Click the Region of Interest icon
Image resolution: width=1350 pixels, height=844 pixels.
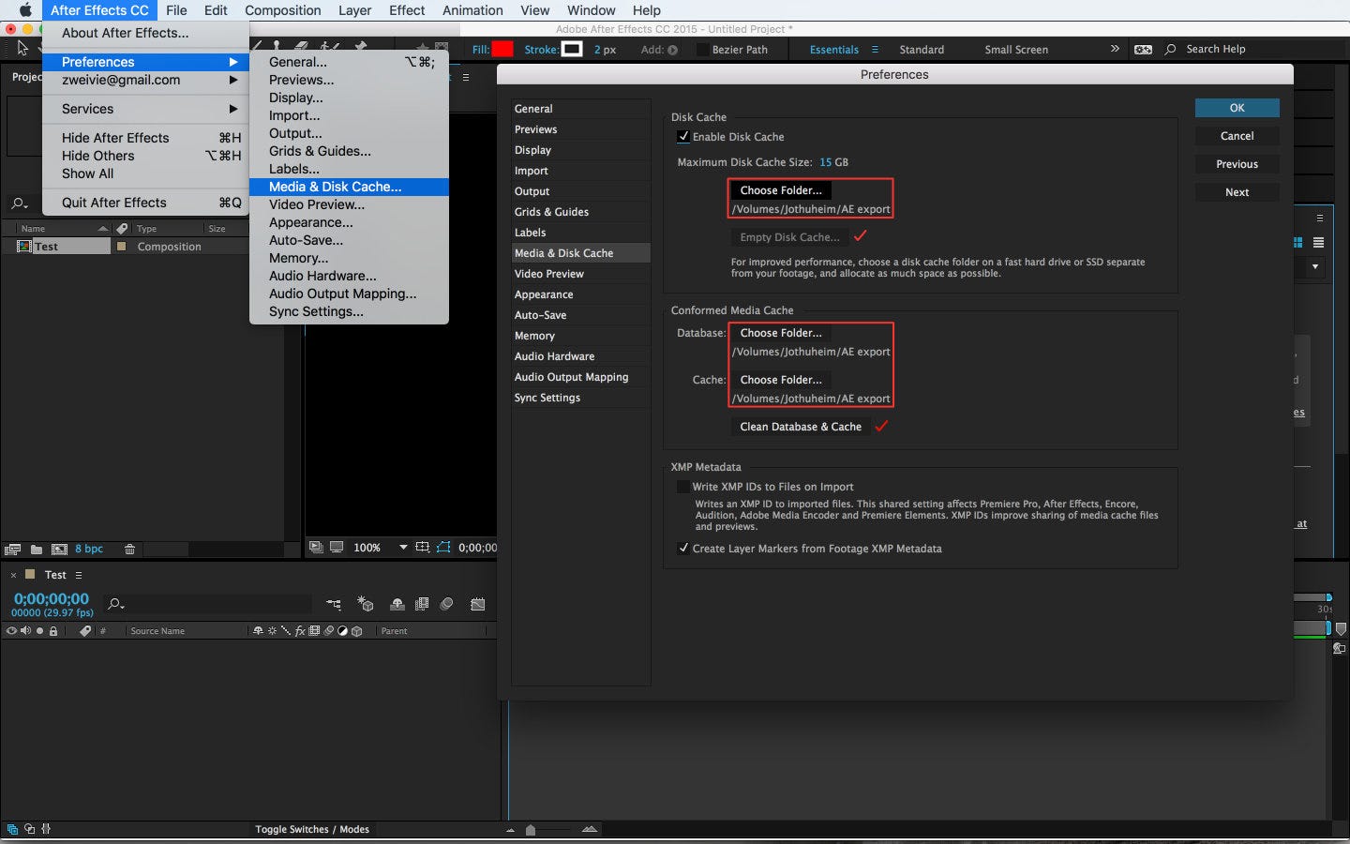423,547
